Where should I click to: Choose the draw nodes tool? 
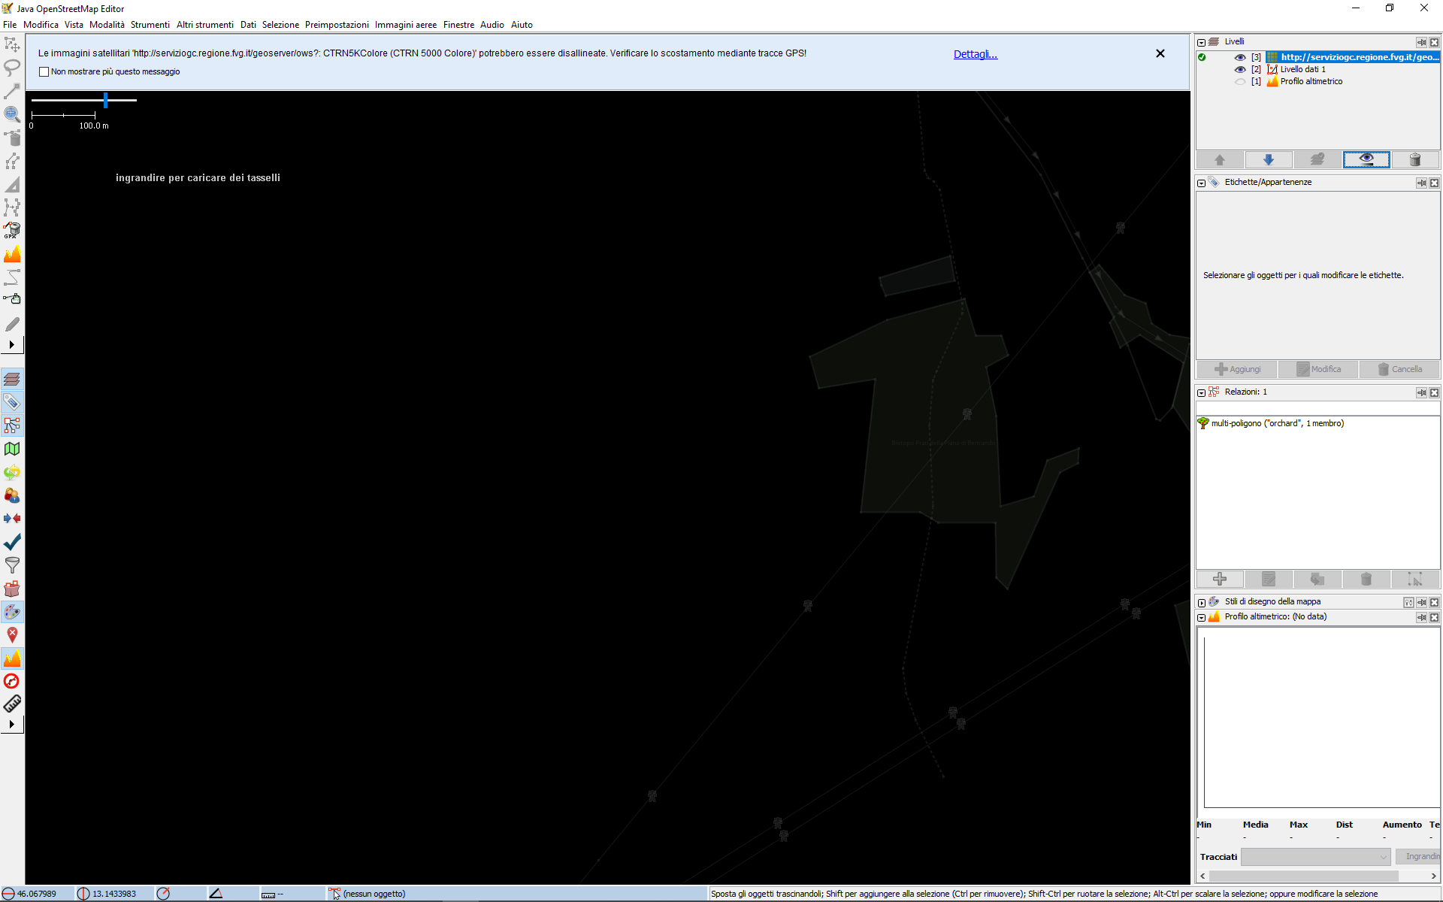coord(12,91)
